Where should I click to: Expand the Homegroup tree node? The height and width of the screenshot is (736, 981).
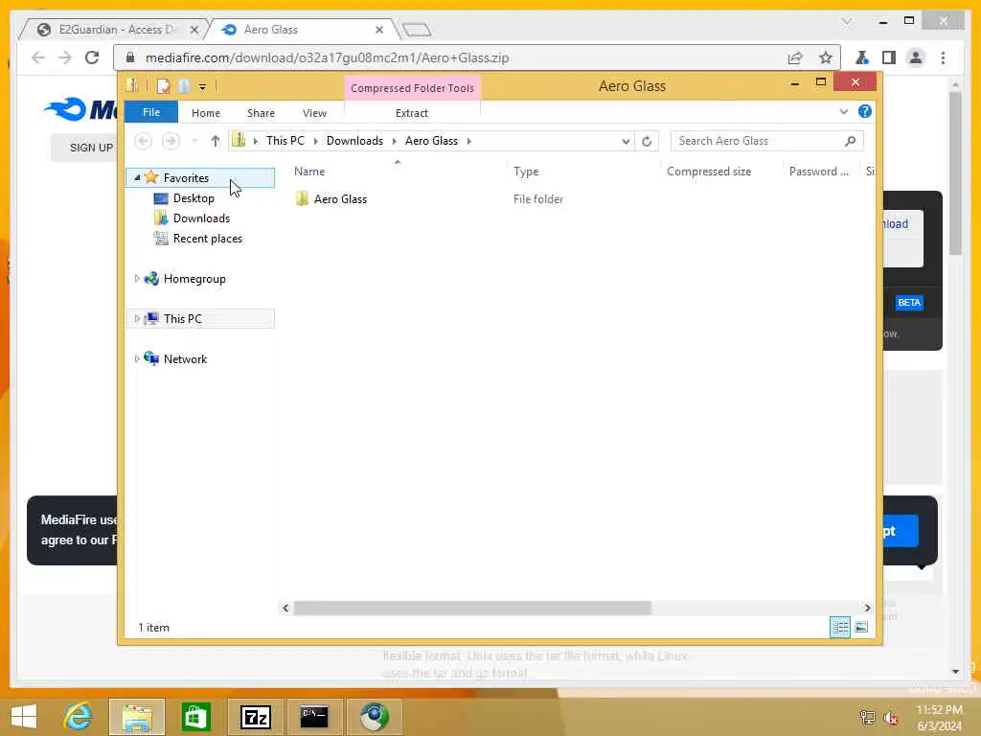pyautogui.click(x=137, y=279)
